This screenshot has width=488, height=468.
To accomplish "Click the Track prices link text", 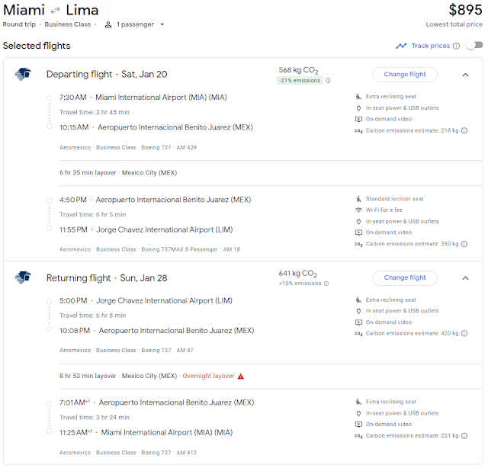I will pos(430,46).
